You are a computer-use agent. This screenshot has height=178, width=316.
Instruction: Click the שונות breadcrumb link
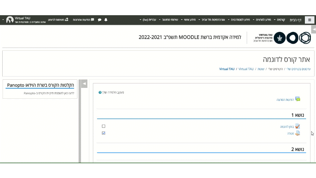click(x=261, y=69)
